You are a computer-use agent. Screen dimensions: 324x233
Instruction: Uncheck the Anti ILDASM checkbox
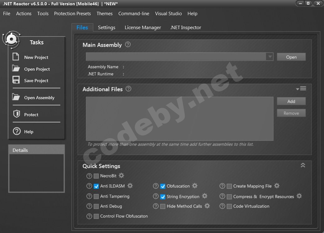[96, 186]
